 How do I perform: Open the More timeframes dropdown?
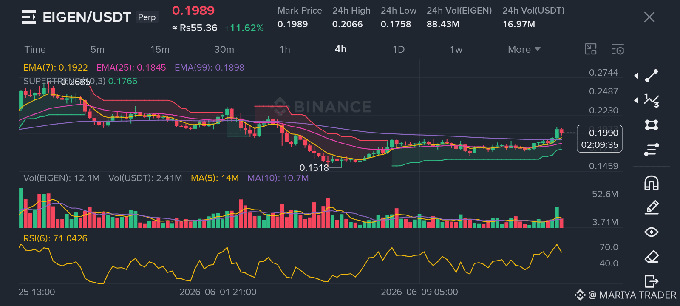(x=524, y=49)
